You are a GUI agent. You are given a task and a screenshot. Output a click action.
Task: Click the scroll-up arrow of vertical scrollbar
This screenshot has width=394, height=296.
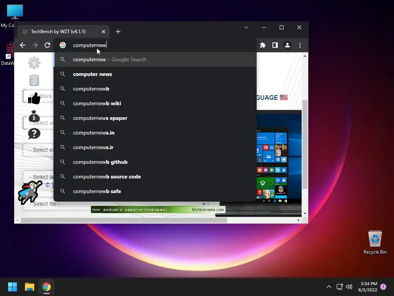point(305,56)
